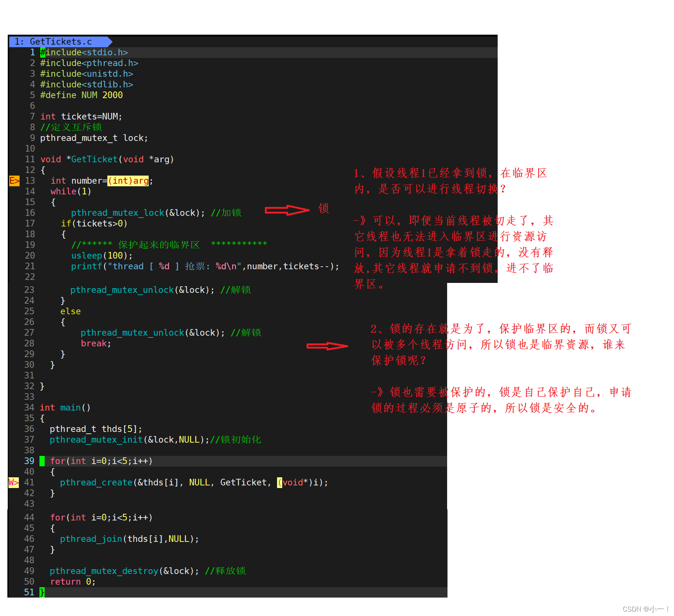Click the critical-section comment on line 19
This screenshot has width=674, height=616.
pos(169,245)
